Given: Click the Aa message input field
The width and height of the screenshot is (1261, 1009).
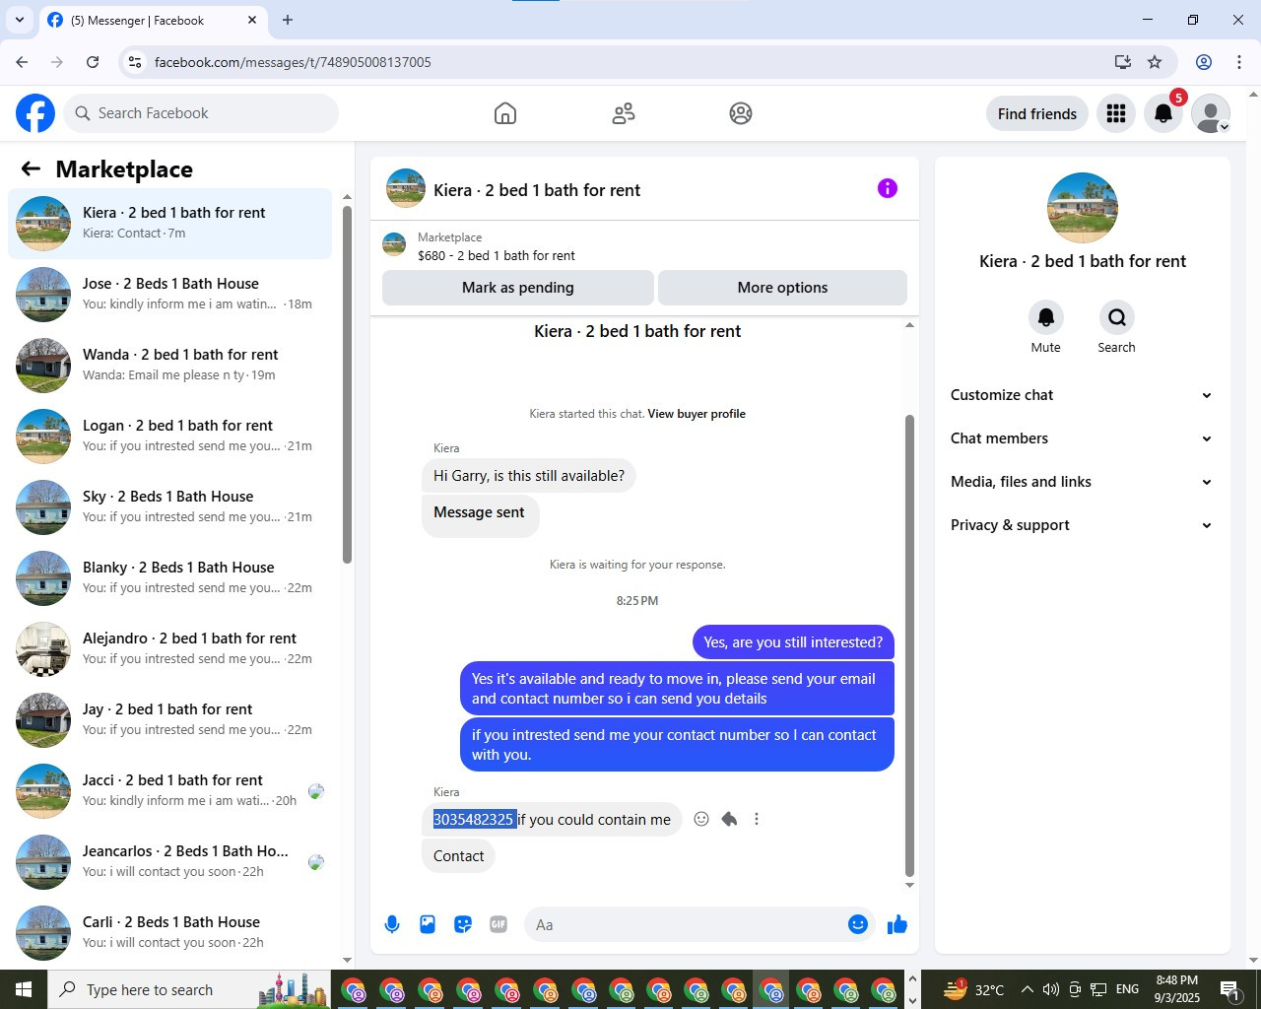Looking at the screenshot, I should (688, 924).
